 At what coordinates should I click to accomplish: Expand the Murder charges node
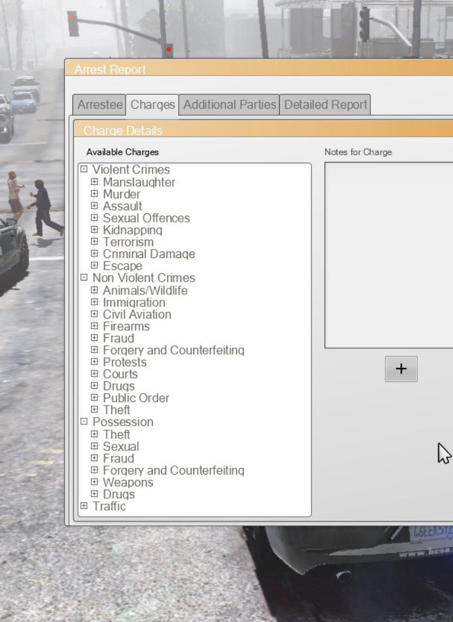pos(94,194)
